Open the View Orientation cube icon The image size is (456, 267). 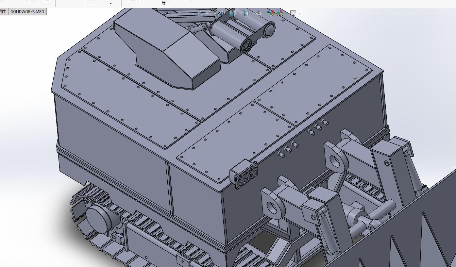[x=232, y=13]
